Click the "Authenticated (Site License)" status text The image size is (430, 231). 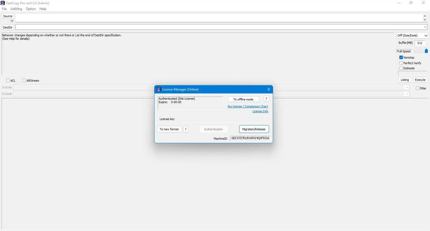(x=177, y=99)
